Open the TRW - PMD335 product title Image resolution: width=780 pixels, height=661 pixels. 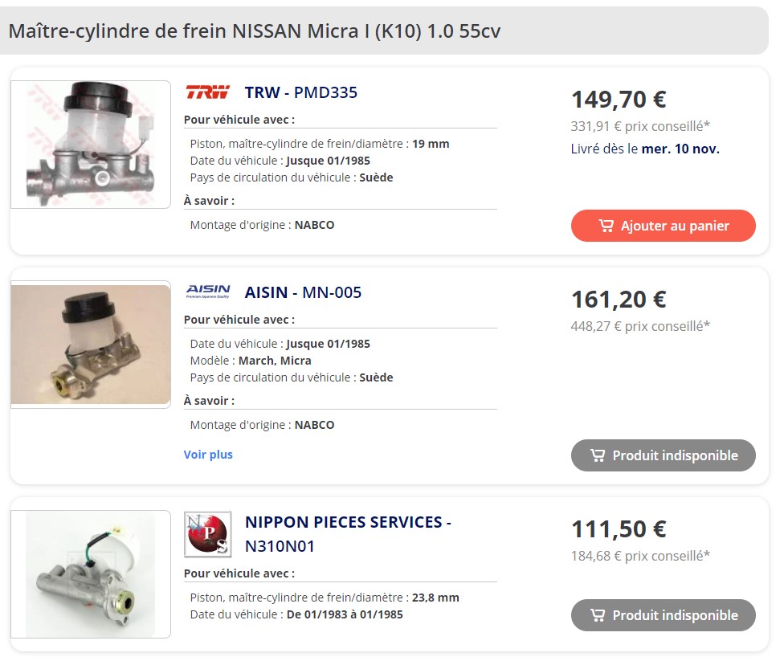[301, 92]
